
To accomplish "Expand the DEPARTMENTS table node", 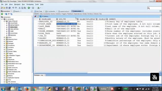I will tap(7, 25).
